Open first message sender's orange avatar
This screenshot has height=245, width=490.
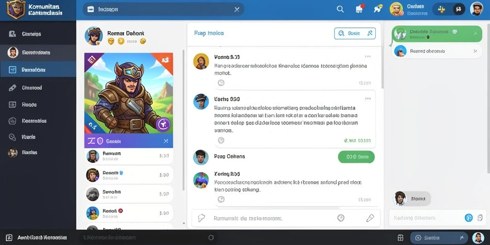(x=201, y=61)
